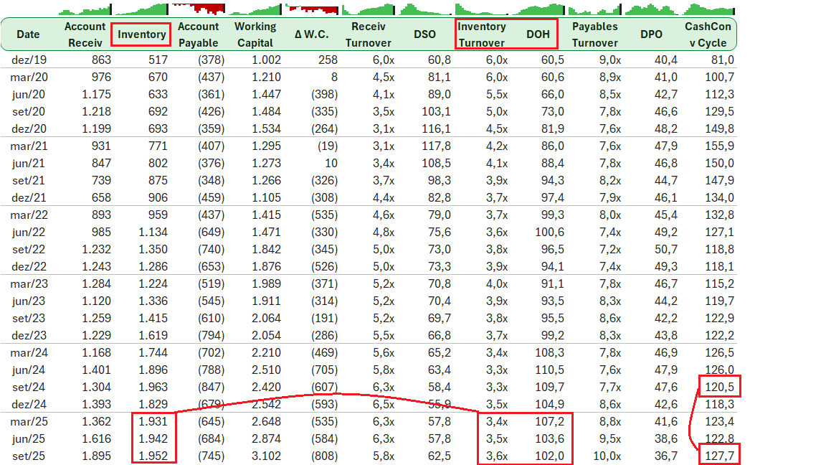This screenshot has height=465, width=826.
Task: Select the set/25 date cell
Action: click(x=29, y=456)
